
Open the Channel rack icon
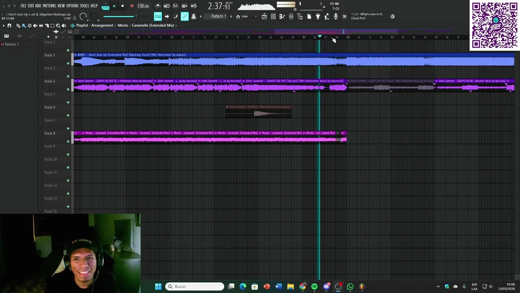coord(273,16)
